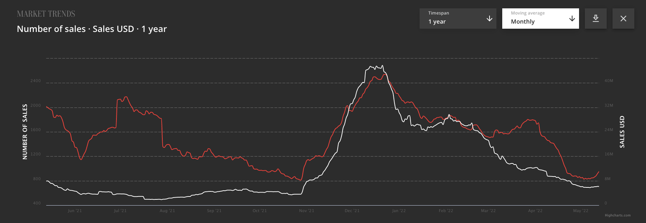Viewport: 646px width, 223px height.
Task: Click the Jun '21 x-axis label
Action: pyautogui.click(x=75, y=211)
